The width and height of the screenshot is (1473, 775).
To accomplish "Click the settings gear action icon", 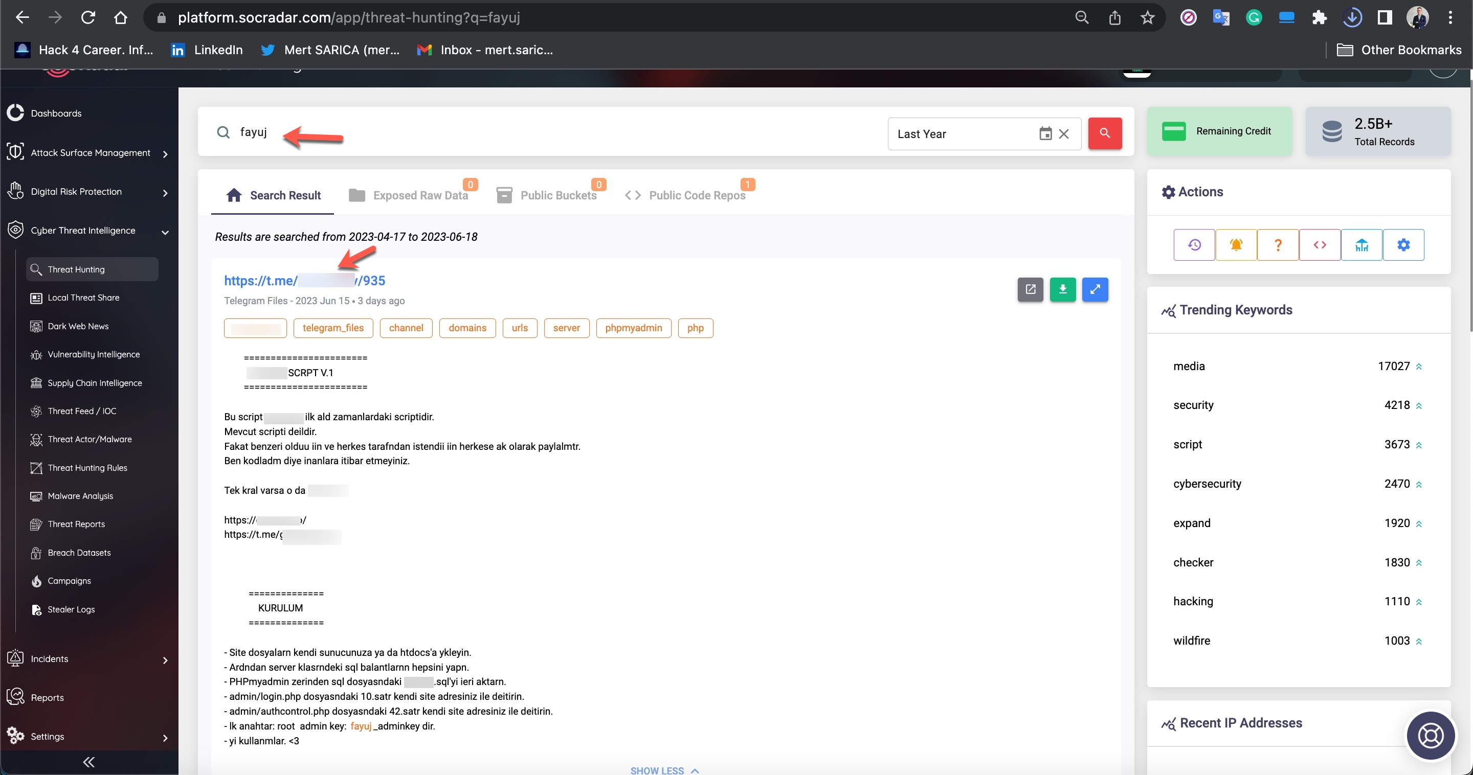I will pos(1403,245).
